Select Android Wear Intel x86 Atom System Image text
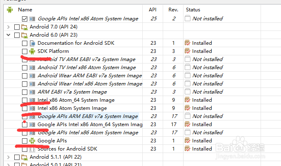The height and width of the screenshot is (166, 281). tap(90, 84)
